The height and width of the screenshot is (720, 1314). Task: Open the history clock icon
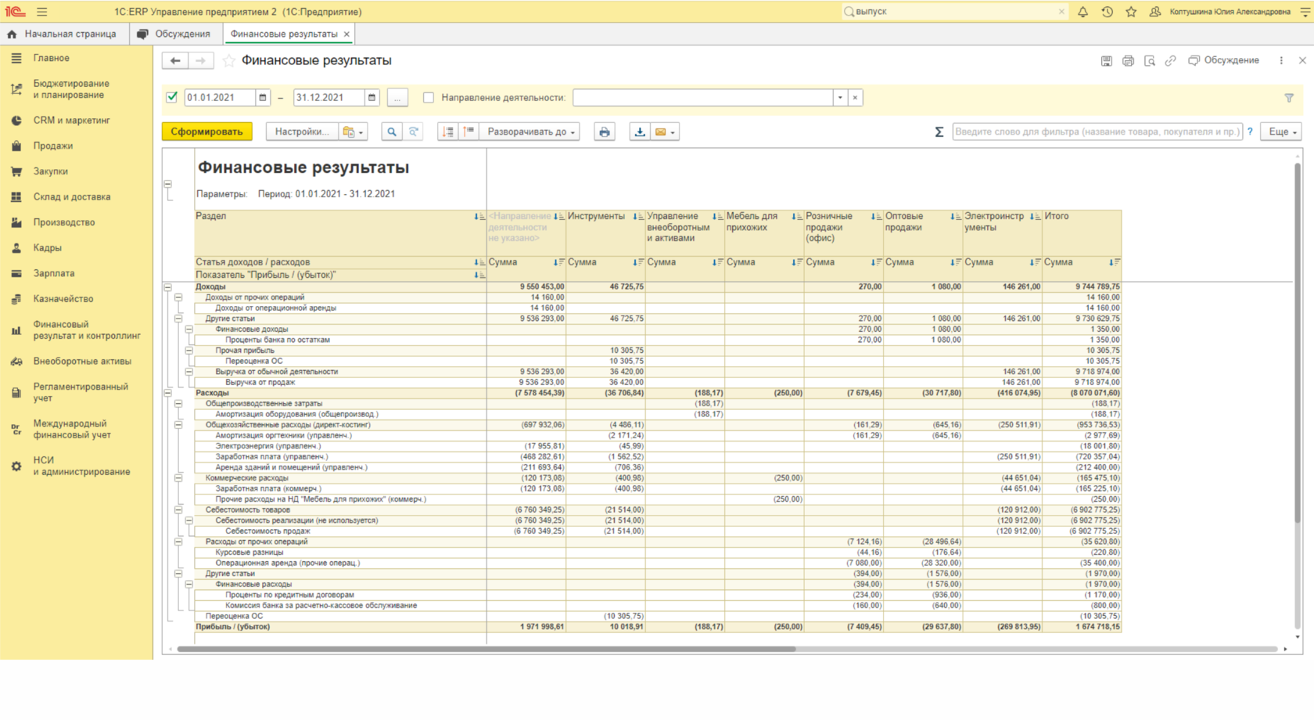(x=1107, y=12)
